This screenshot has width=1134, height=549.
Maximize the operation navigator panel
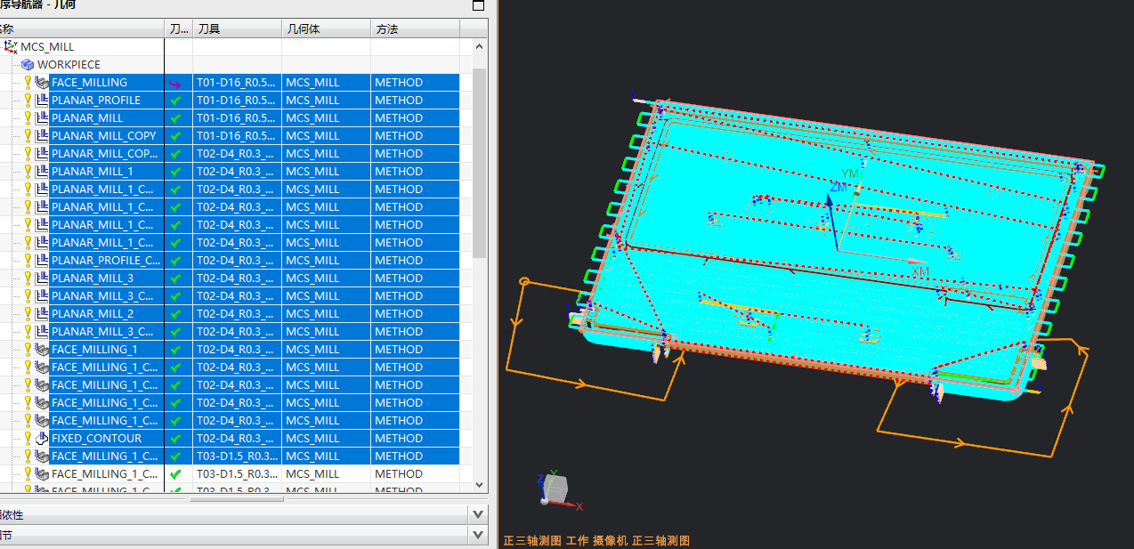click(x=479, y=5)
